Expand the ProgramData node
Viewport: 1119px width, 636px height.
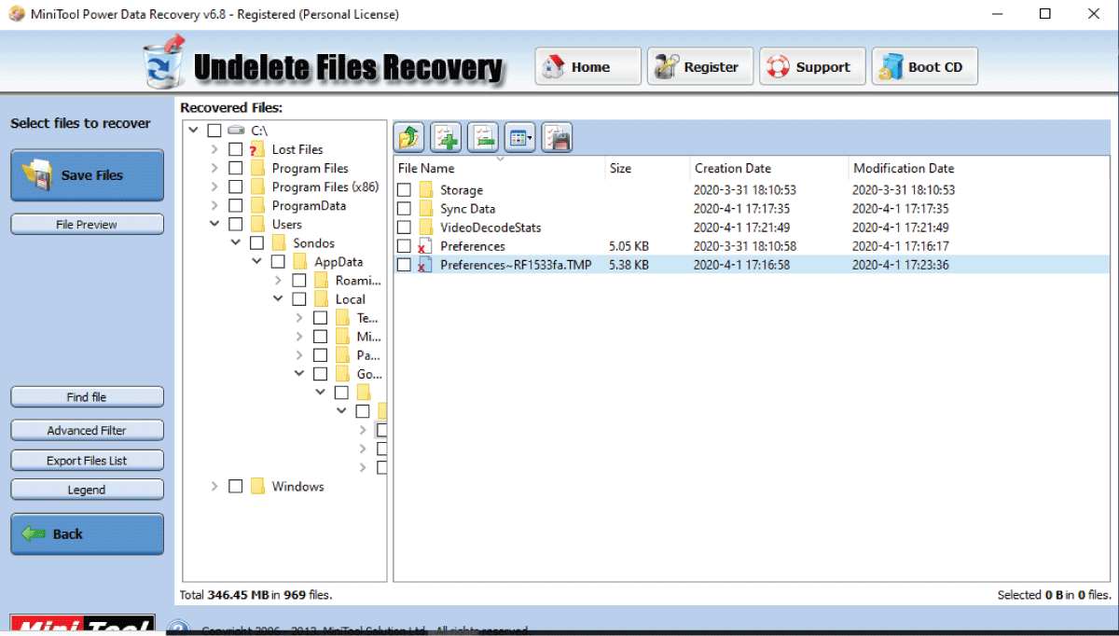(214, 205)
